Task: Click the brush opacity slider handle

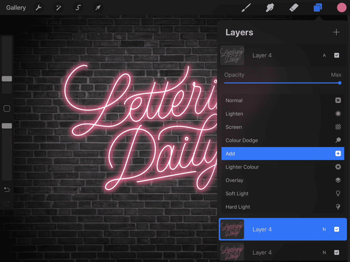Action: tap(7, 126)
